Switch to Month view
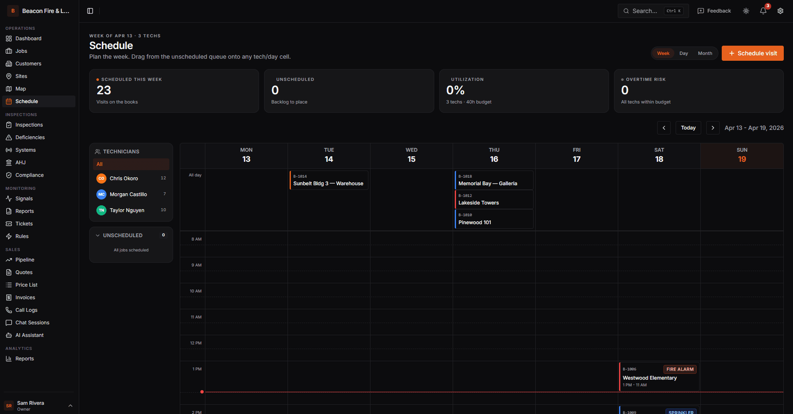 705,53
